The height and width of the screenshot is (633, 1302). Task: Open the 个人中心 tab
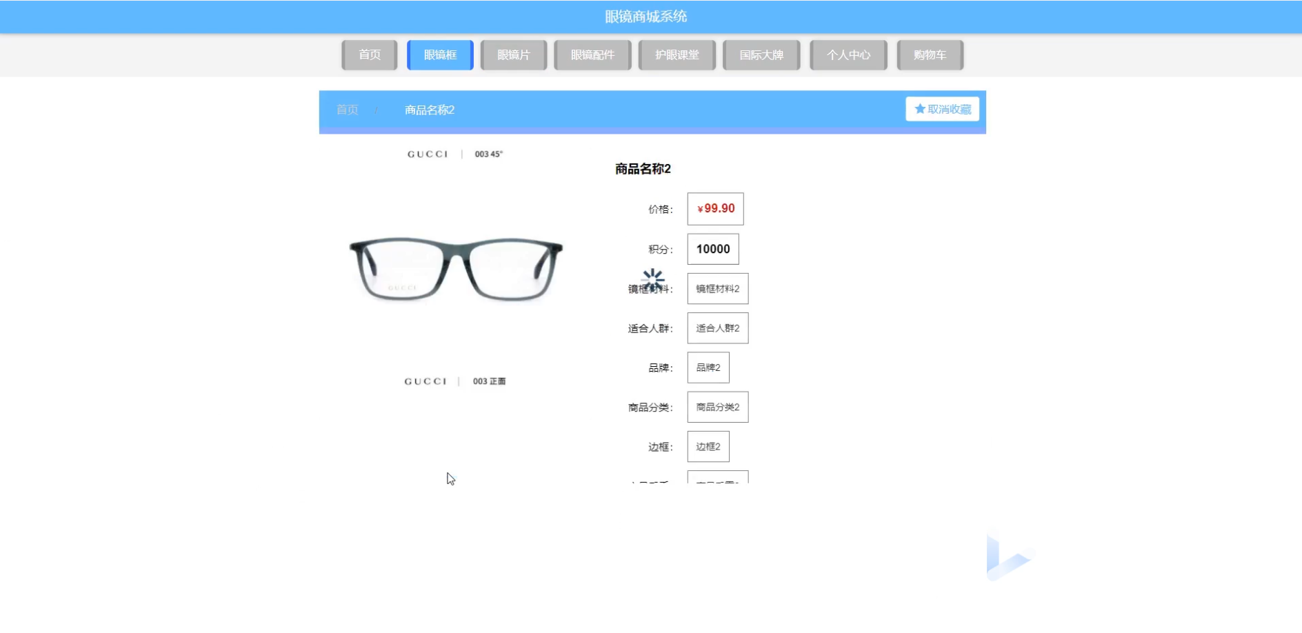pyautogui.click(x=848, y=55)
